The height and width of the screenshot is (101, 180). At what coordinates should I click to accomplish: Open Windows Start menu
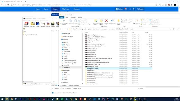(2, 99)
